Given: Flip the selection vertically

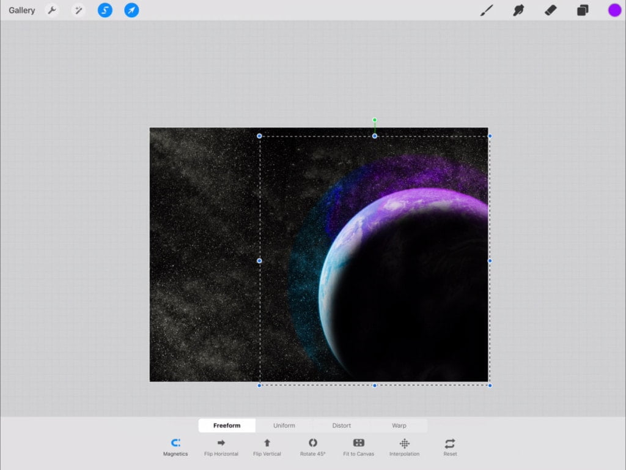Looking at the screenshot, I should pos(267,446).
